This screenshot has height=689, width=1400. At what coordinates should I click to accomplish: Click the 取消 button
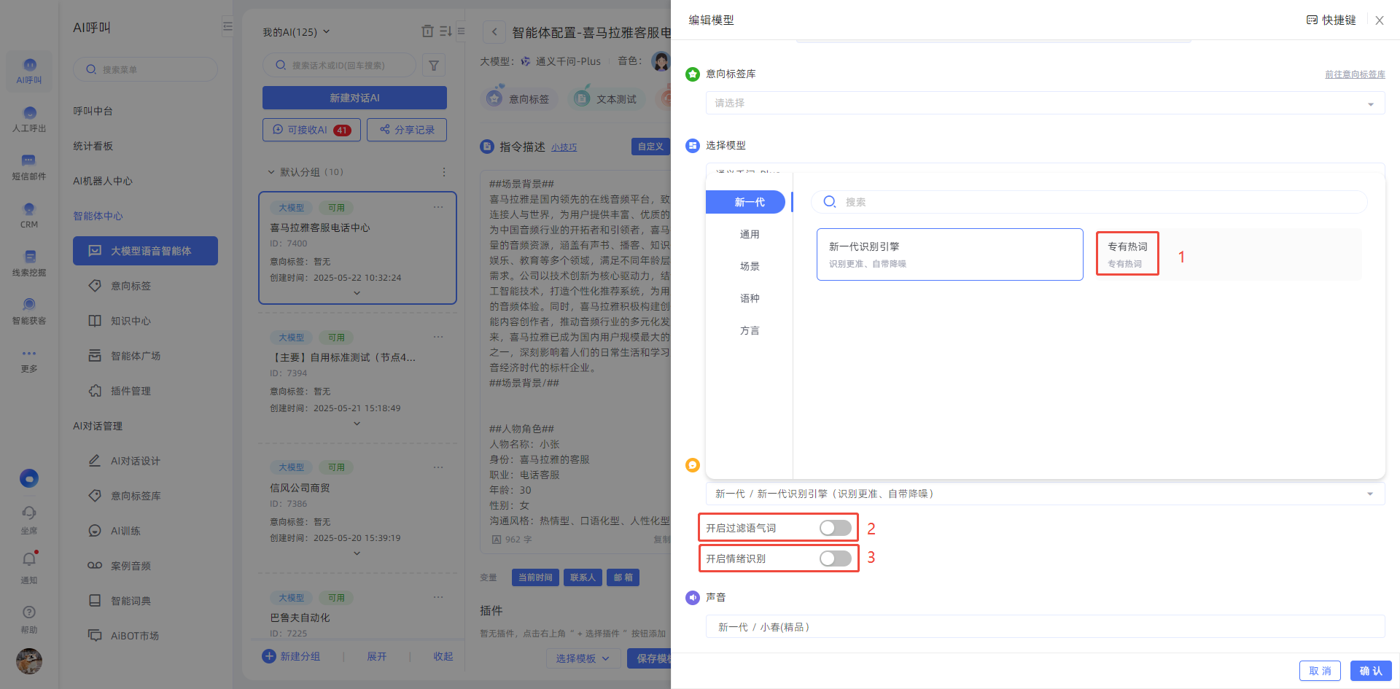pos(1320,671)
